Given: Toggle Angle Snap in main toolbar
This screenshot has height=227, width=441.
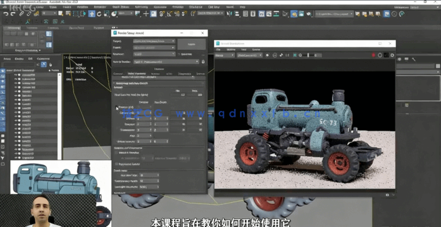Looking at the screenshot, I should pyautogui.click(x=170, y=14).
